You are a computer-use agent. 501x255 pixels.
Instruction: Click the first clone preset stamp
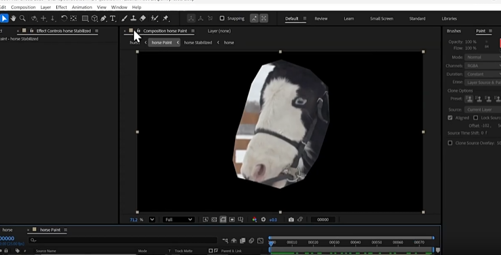tap(469, 98)
